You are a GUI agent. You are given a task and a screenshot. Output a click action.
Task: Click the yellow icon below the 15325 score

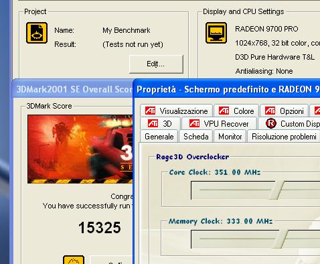coord(74,260)
